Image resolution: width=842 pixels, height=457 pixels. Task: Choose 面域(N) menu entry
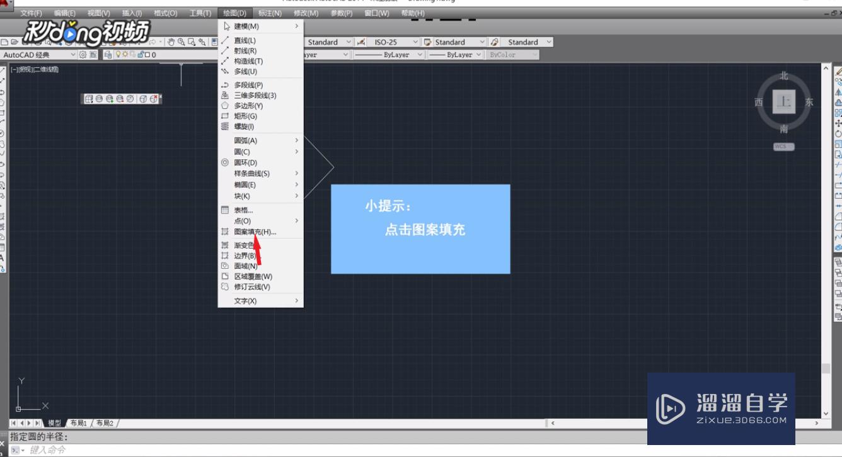pos(261,266)
